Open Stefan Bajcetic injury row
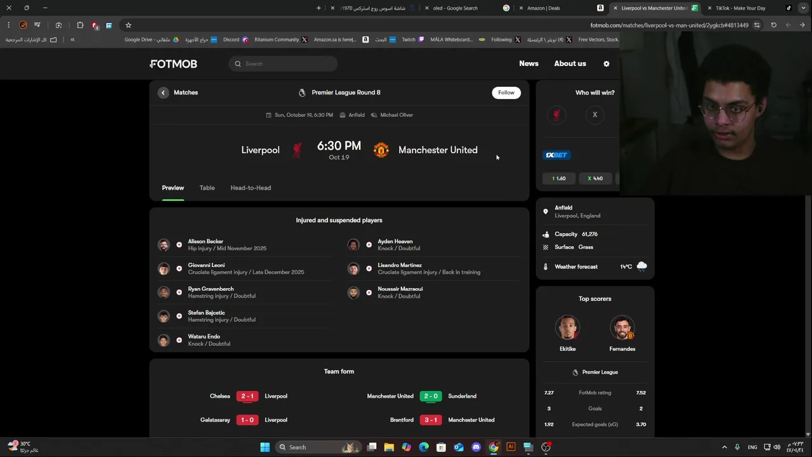The width and height of the screenshot is (812, 457). point(244,316)
